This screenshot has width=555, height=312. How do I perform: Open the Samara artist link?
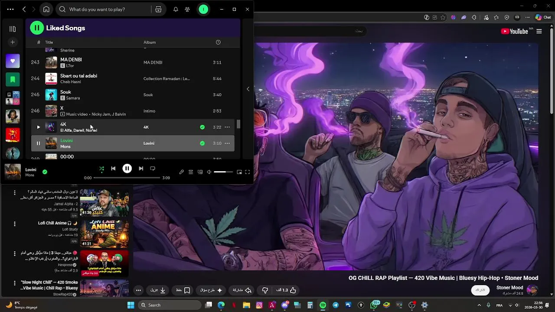coord(73,98)
